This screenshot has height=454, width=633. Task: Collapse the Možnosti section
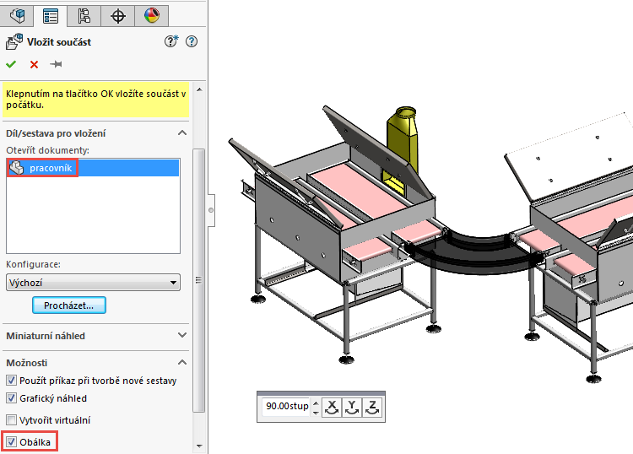coord(182,362)
